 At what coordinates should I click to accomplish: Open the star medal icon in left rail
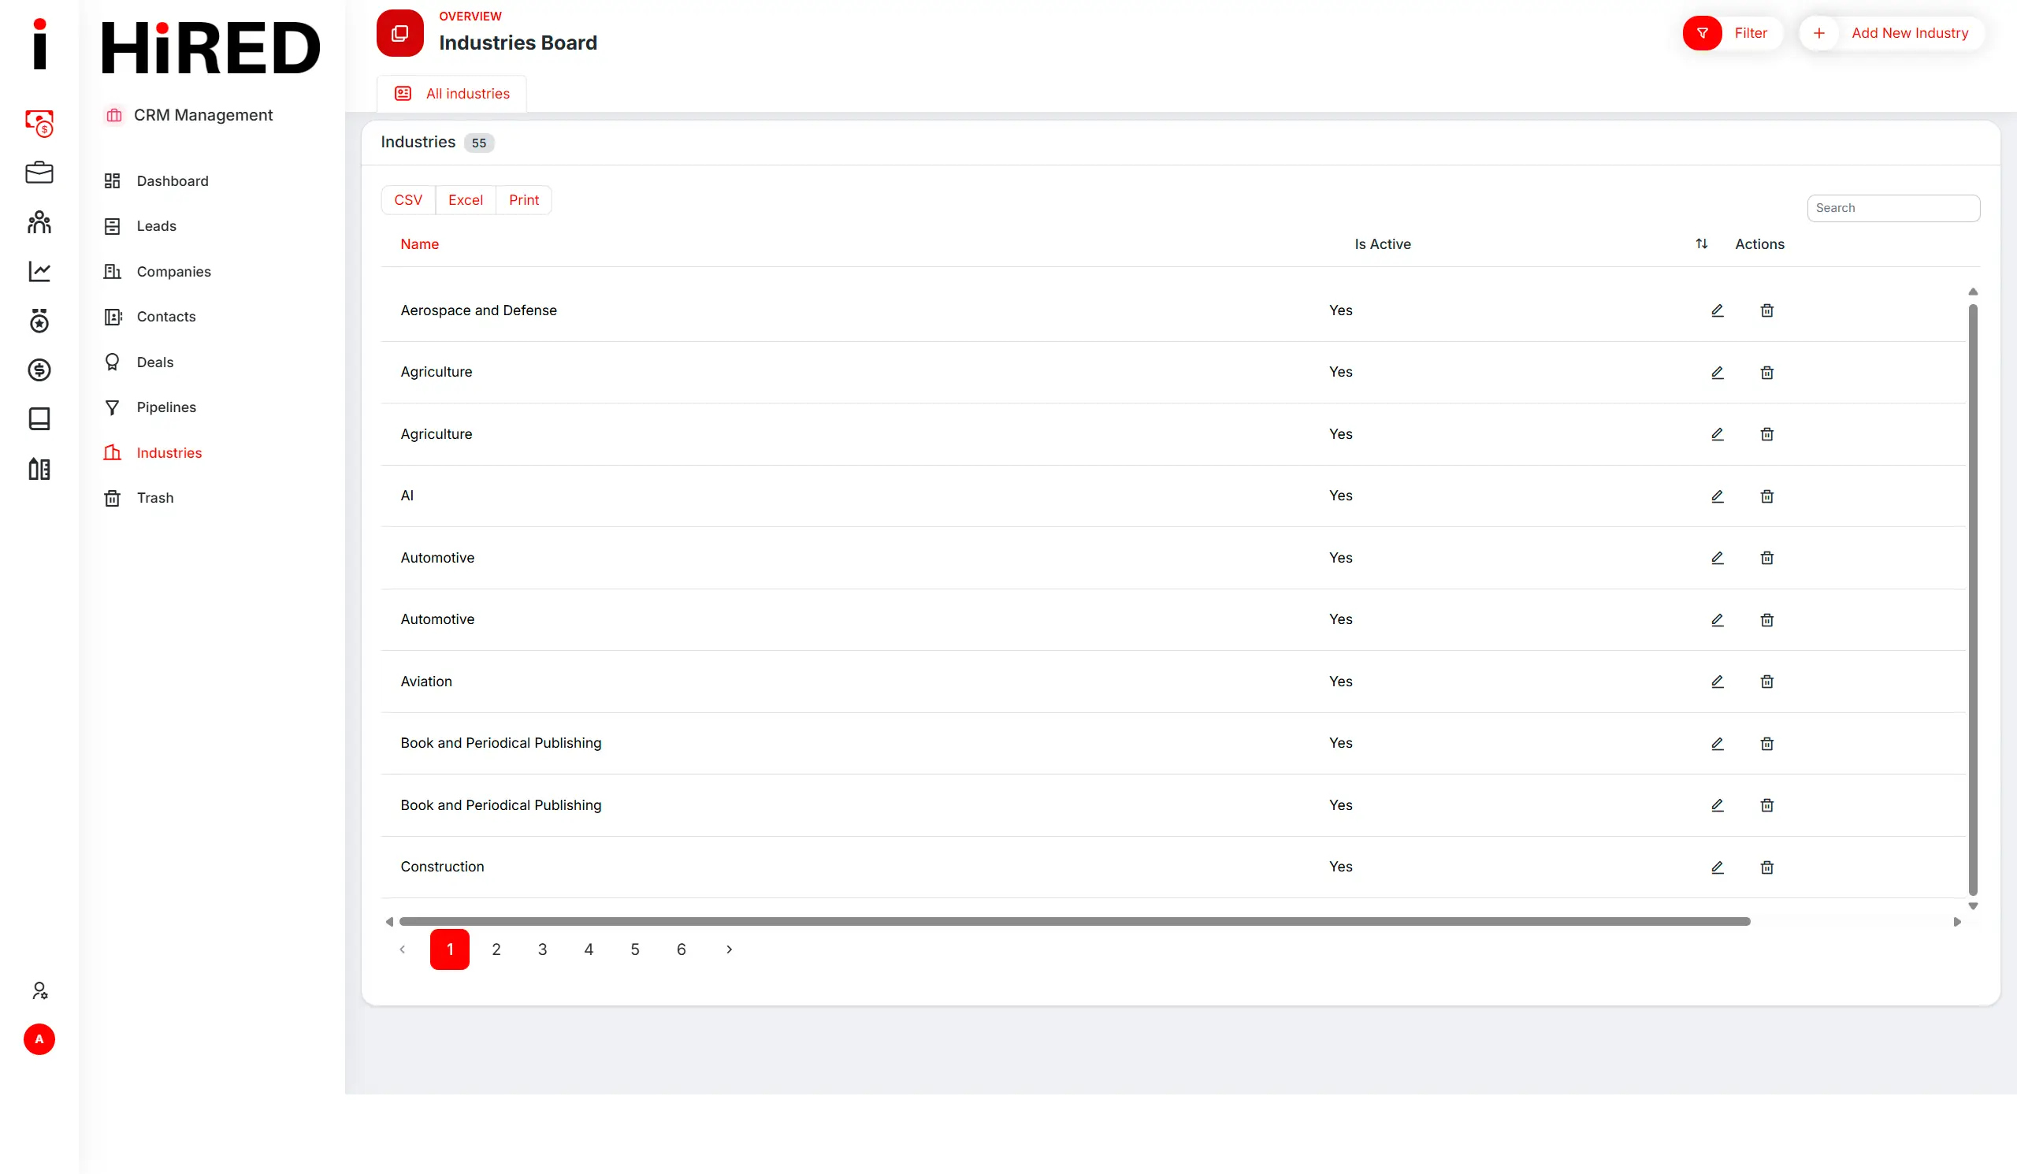coord(39,321)
